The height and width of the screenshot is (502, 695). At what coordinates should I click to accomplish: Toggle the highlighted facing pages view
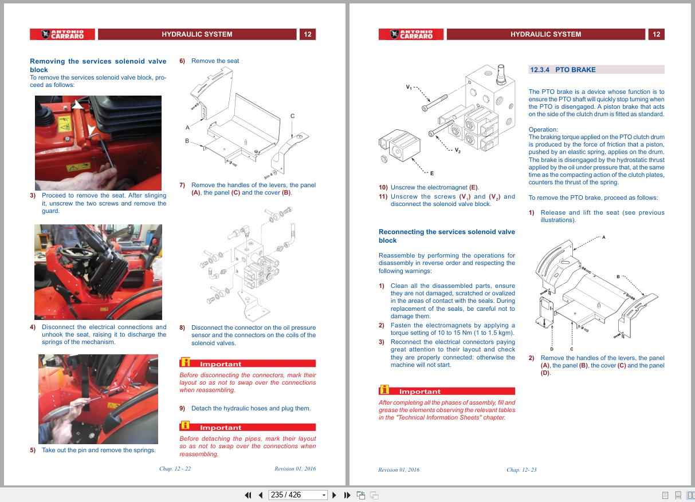[690, 495]
